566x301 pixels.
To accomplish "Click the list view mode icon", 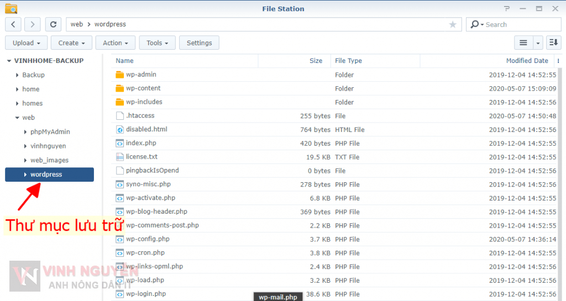I will (x=523, y=43).
